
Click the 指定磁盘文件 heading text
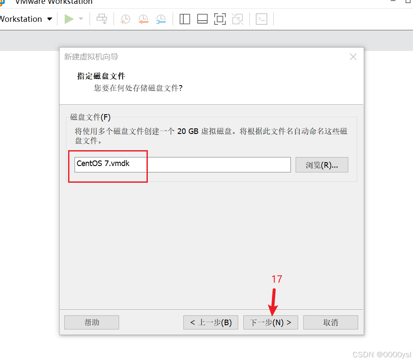coord(101,76)
